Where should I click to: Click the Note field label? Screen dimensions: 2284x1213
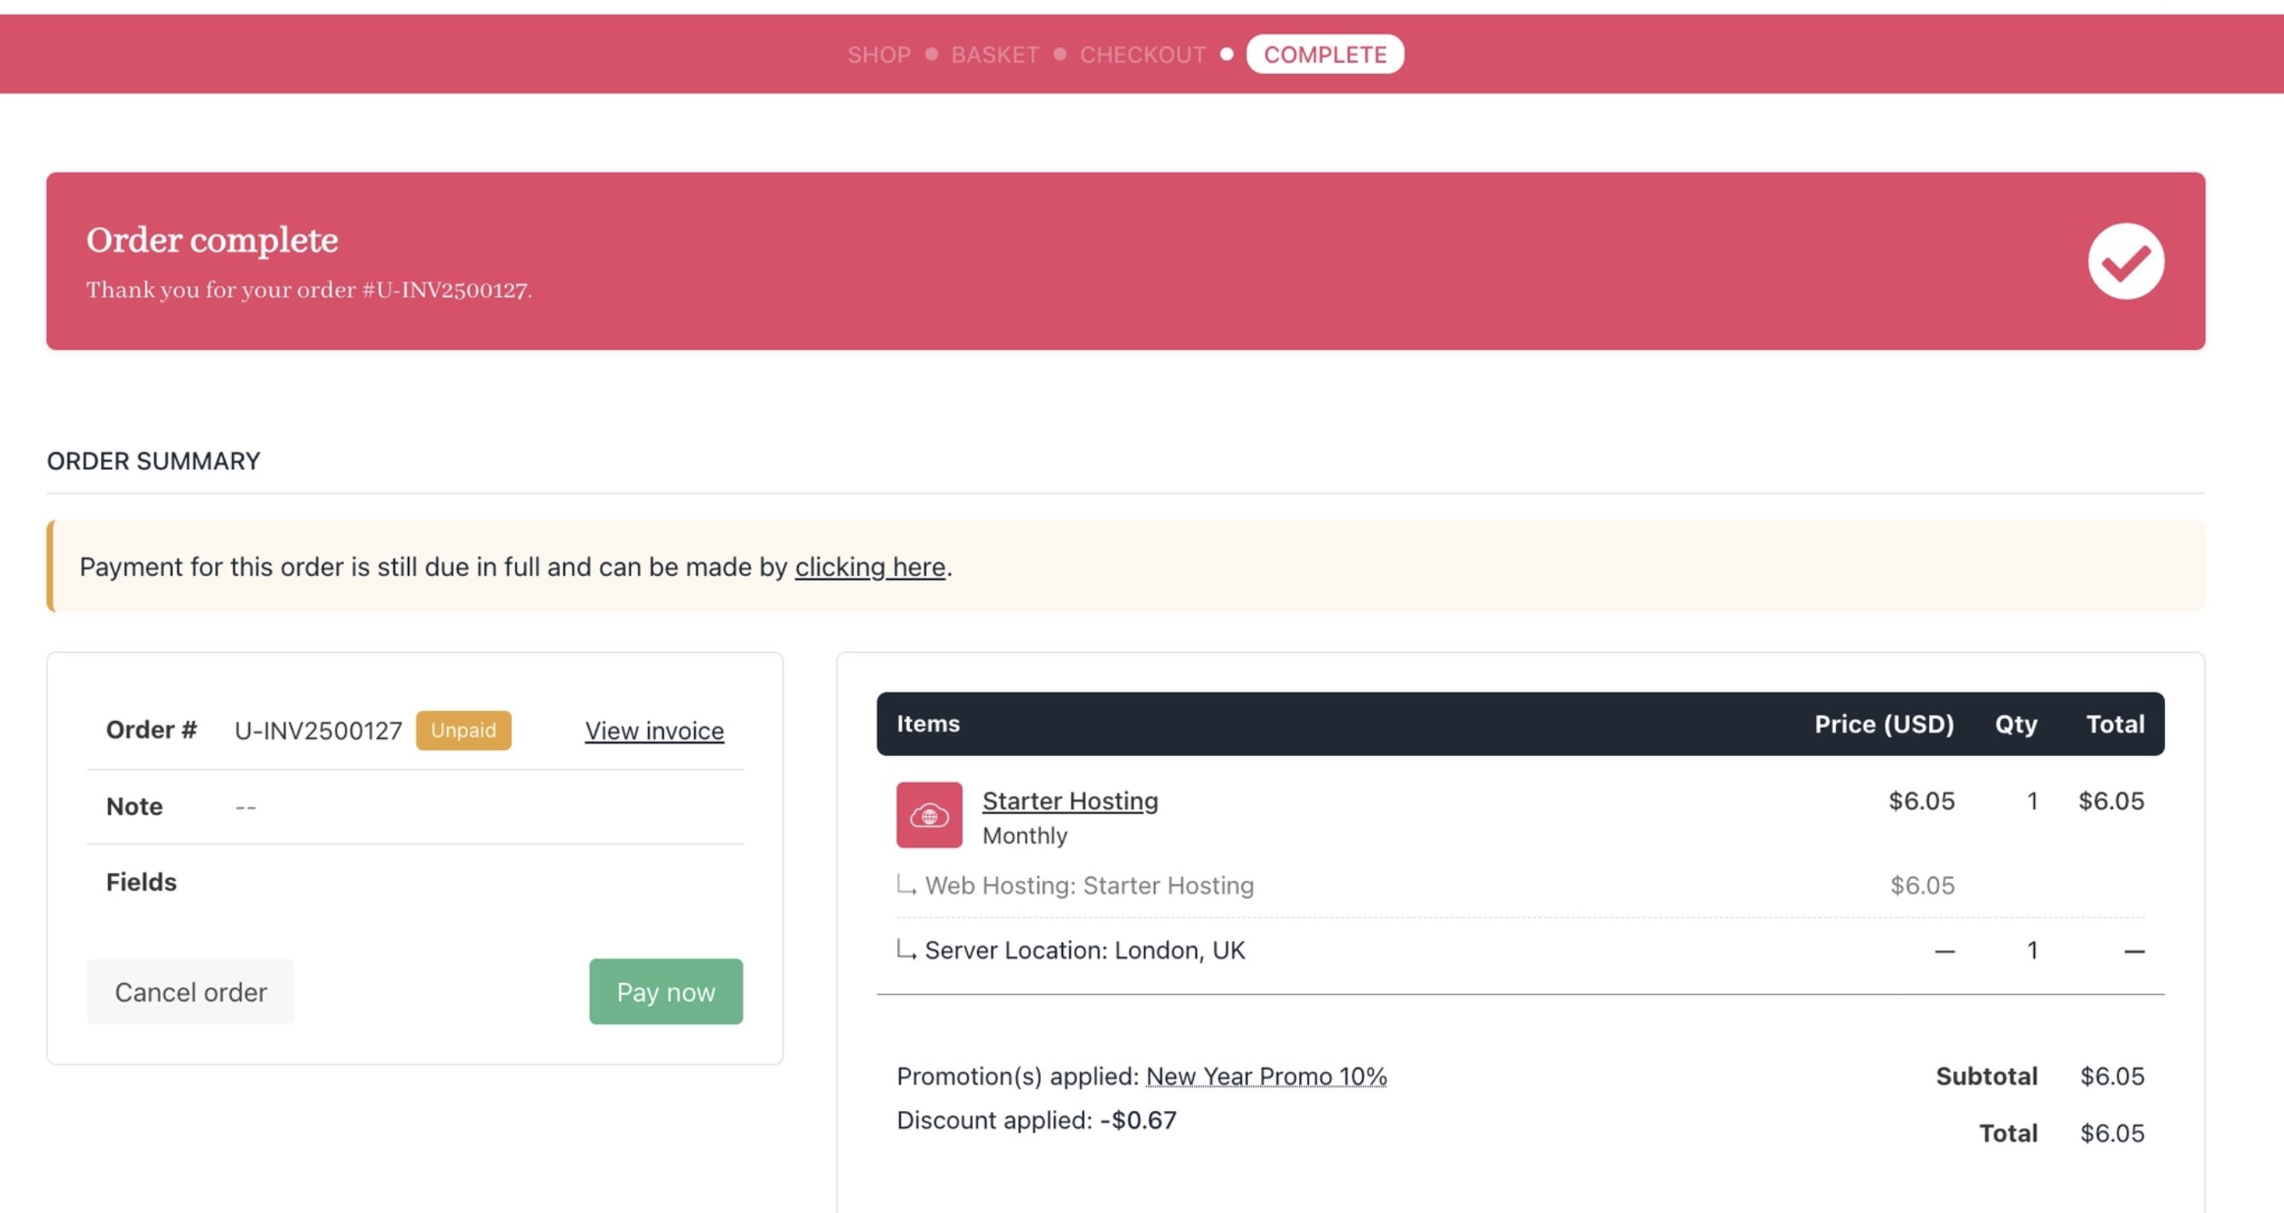(x=134, y=806)
